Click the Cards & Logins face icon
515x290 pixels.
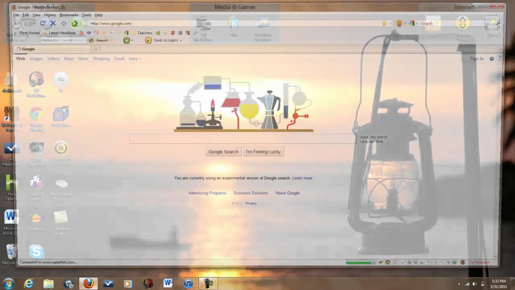[x=148, y=40]
